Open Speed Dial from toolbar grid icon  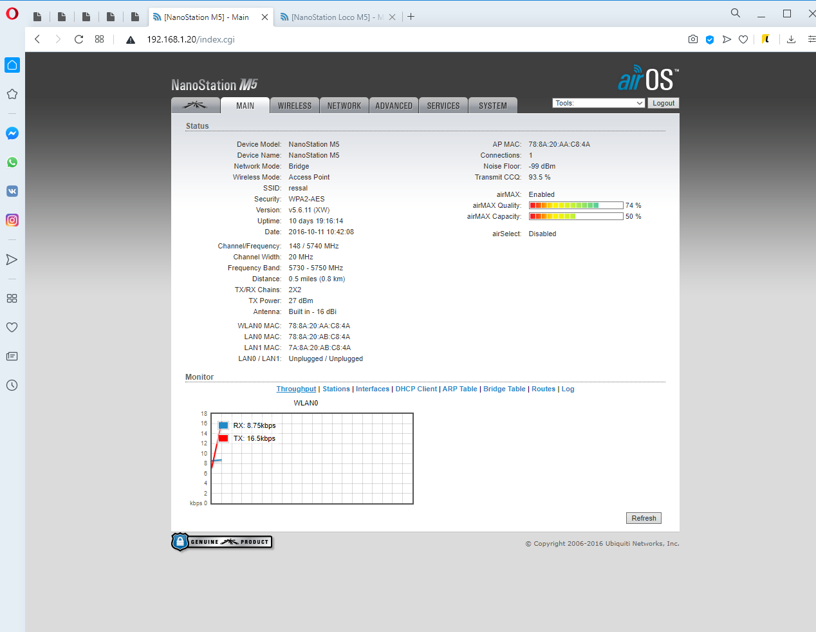(99, 39)
